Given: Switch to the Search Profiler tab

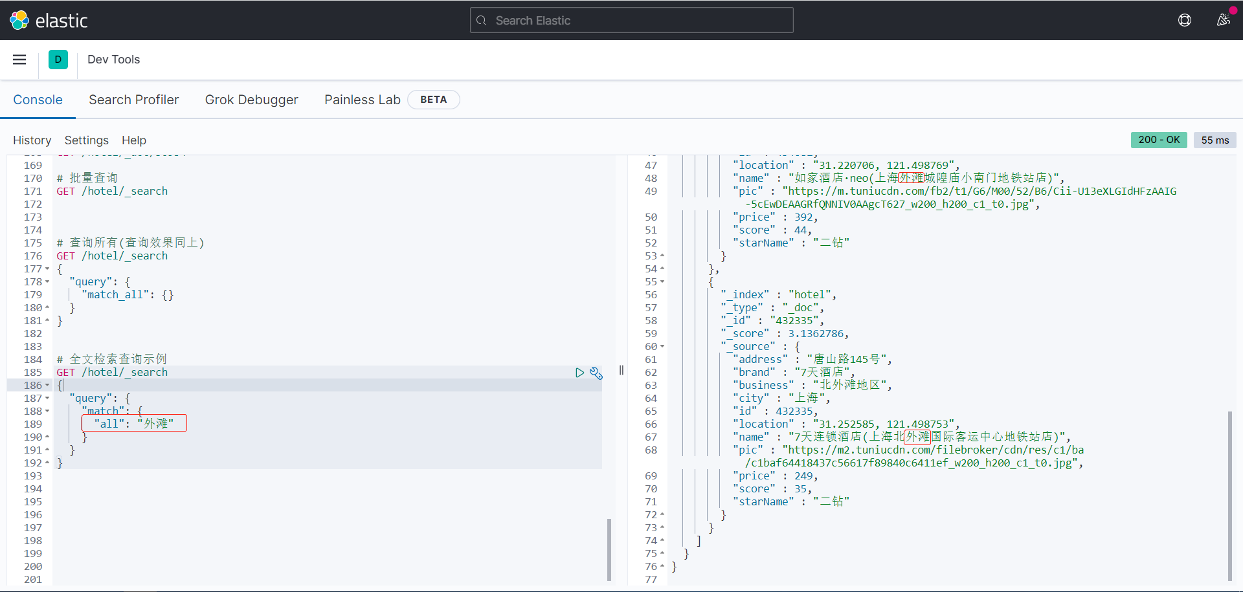Looking at the screenshot, I should click(x=133, y=100).
